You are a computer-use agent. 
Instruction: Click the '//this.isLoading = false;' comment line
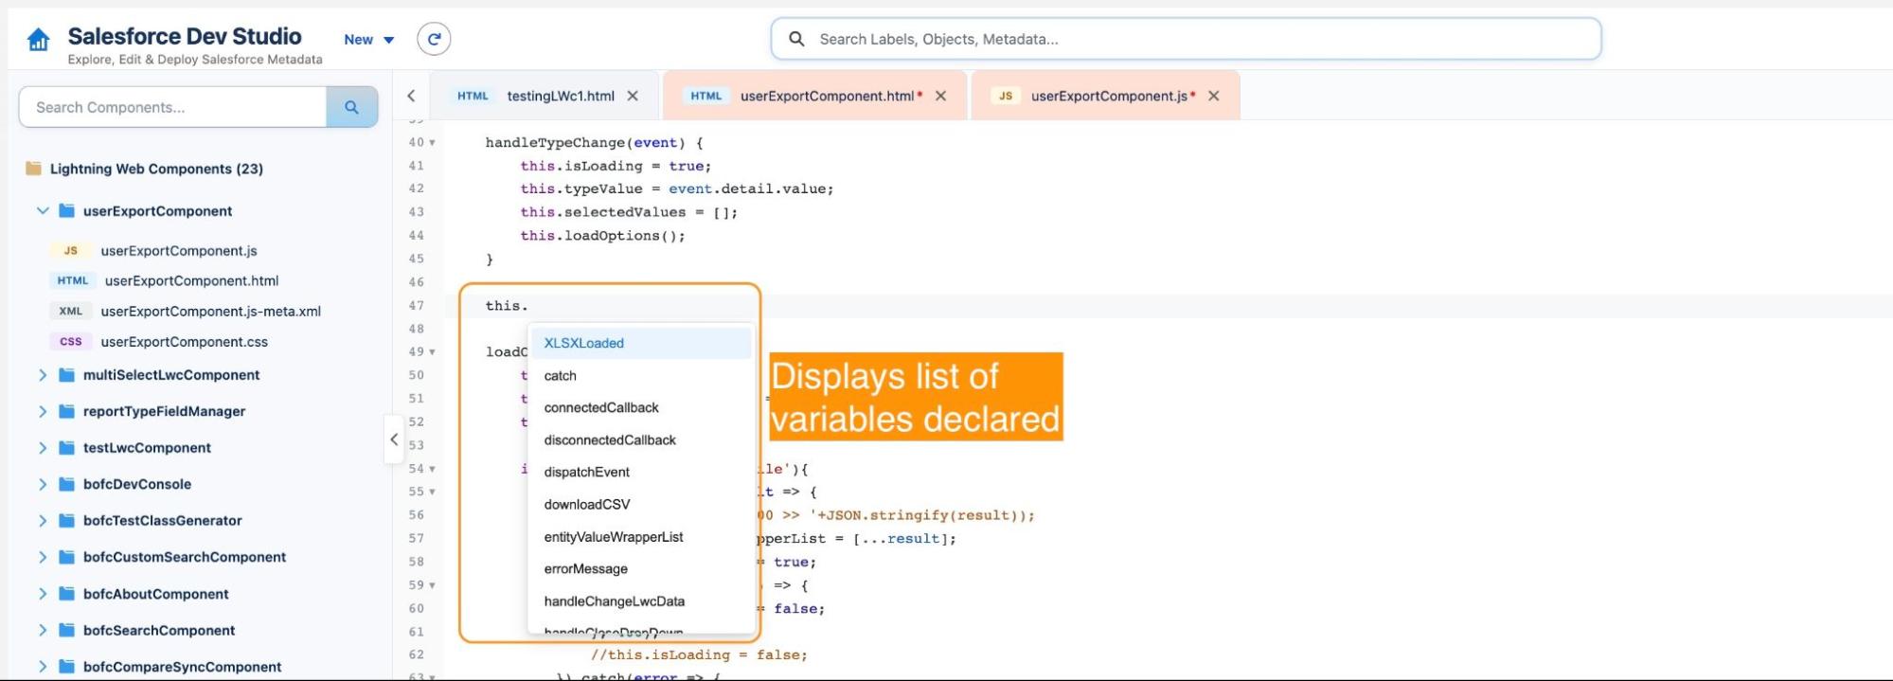699,654
